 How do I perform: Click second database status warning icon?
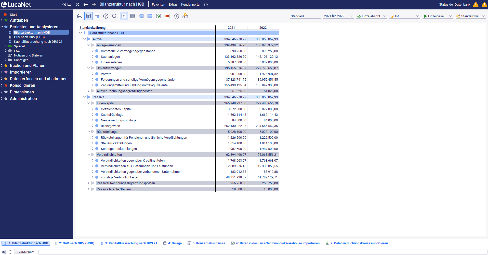[484, 4]
